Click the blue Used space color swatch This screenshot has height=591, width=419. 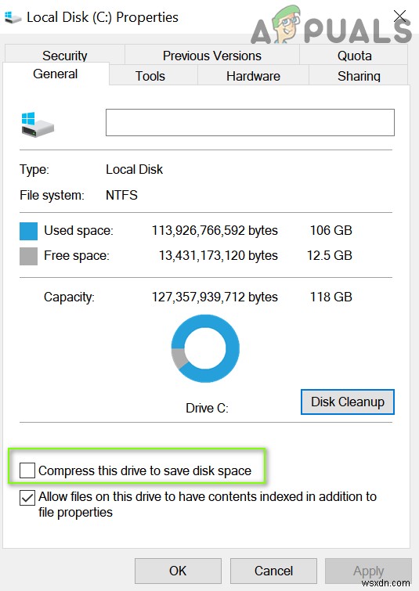(28, 231)
